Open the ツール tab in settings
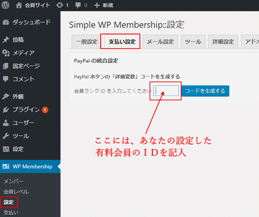 (x=193, y=42)
